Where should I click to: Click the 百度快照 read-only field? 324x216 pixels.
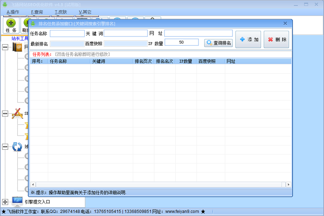126,44
